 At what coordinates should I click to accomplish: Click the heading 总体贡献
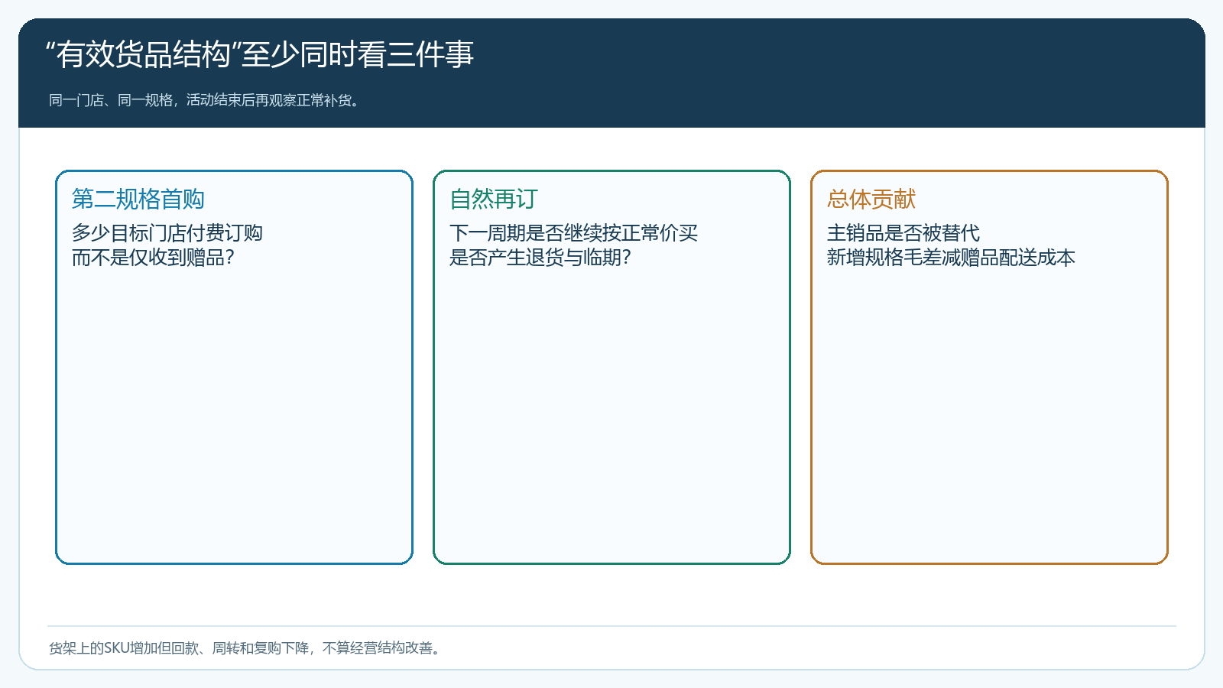(x=871, y=199)
